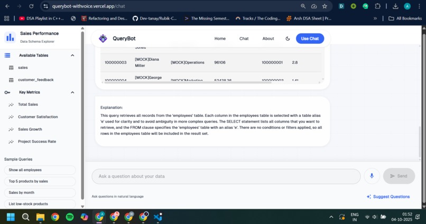Open the Home nav item
This screenshot has width=426, height=224.
point(220,39)
